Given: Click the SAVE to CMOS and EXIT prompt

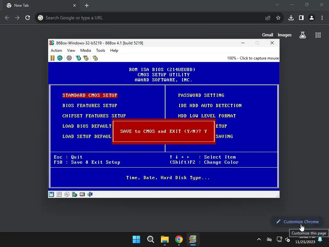Looking at the screenshot, I should (164, 132).
